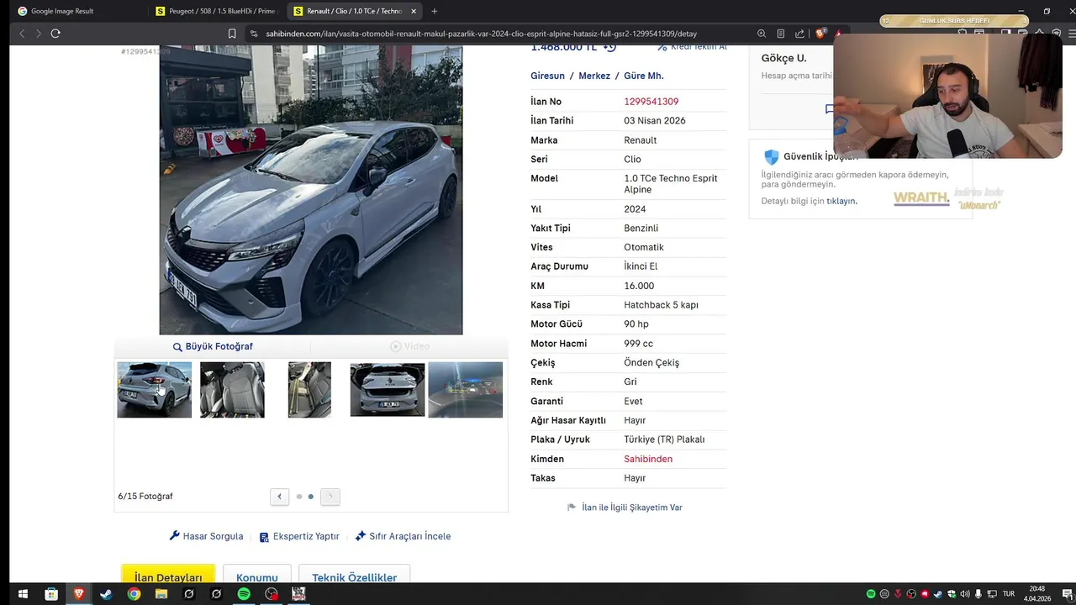Image resolution: width=1076 pixels, height=605 pixels.
Task: Select the first thumbnail of the silver Clio front
Action: click(x=154, y=390)
